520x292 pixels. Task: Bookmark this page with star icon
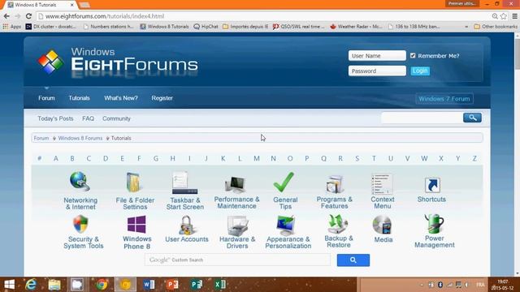pyautogui.click(x=504, y=16)
